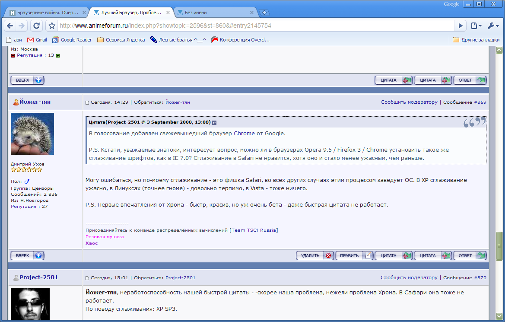Open the Gmail bookmark
This screenshot has height=322, width=505.
pos(37,40)
